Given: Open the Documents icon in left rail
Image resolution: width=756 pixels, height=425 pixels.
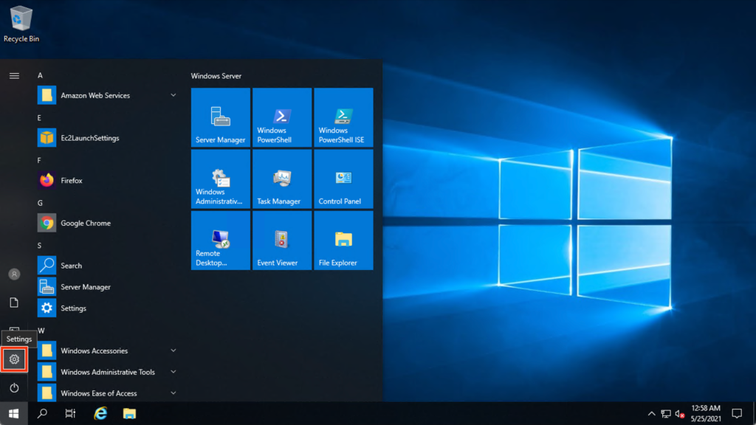Looking at the screenshot, I should pos(14,302).
